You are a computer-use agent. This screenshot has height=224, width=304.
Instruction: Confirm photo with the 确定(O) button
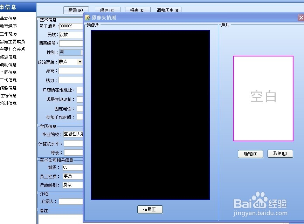[x=250, y=154]
